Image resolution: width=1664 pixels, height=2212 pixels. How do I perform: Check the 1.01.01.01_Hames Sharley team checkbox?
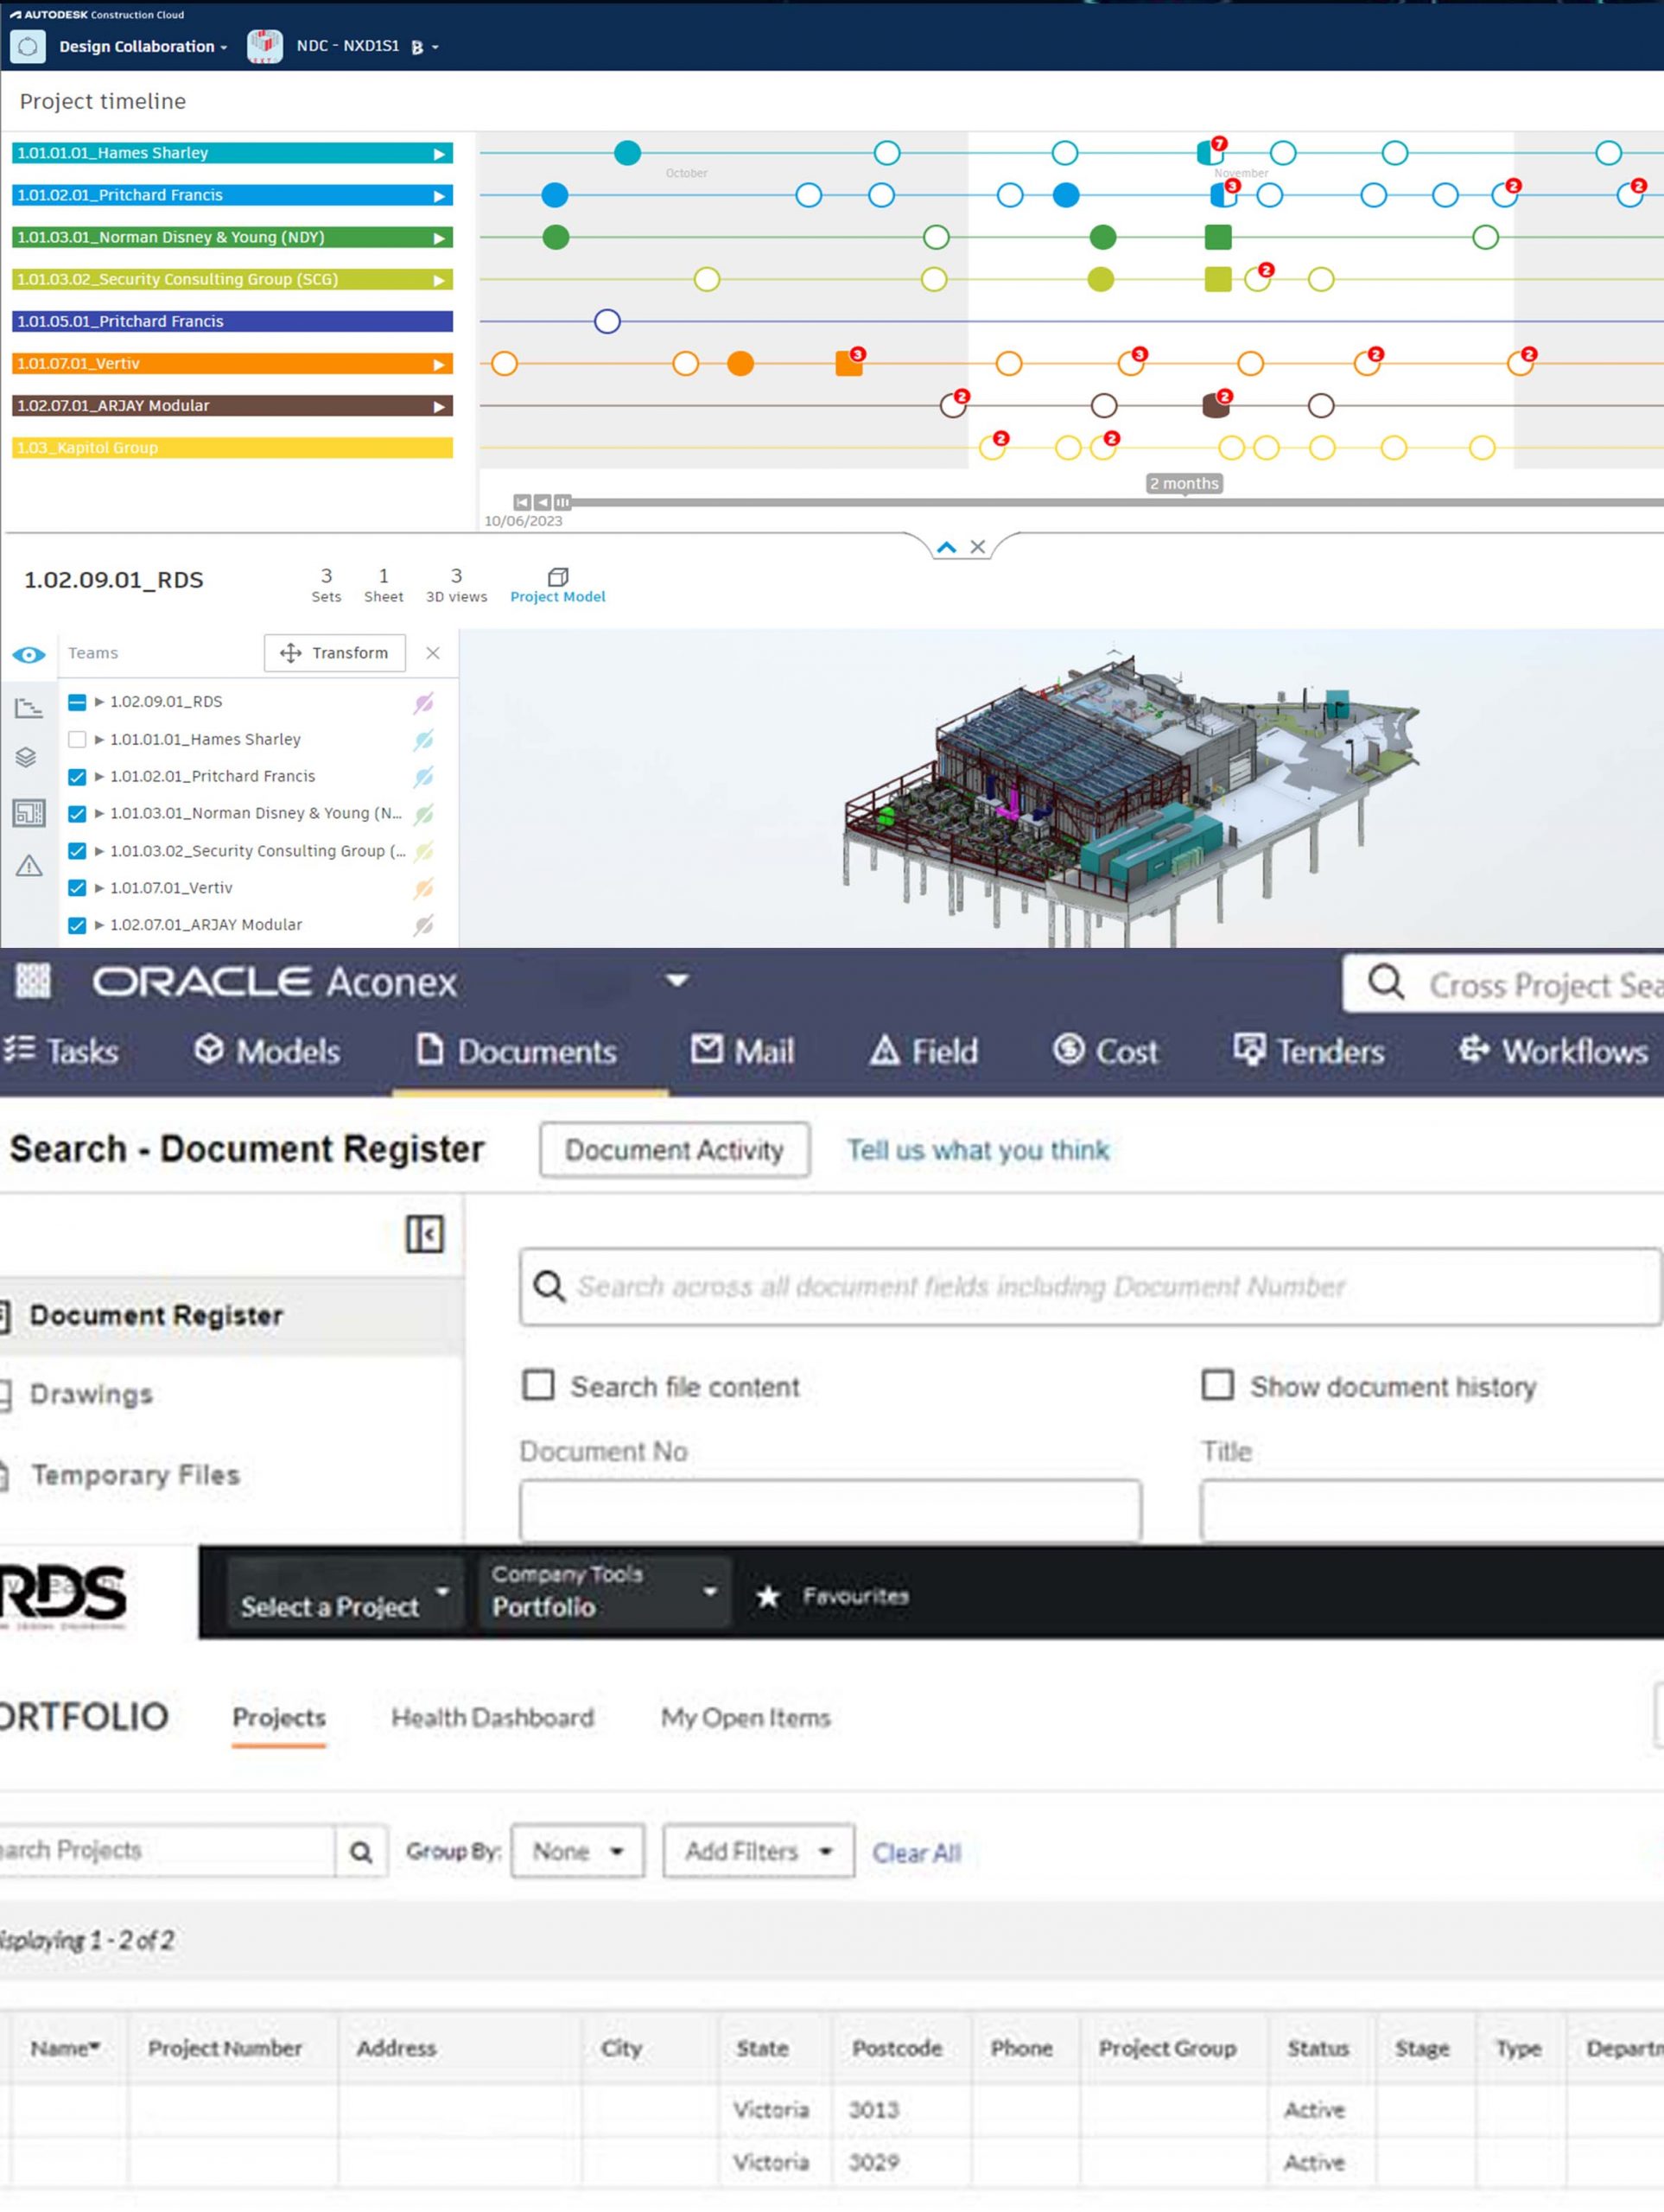click(x=77, y=739)
